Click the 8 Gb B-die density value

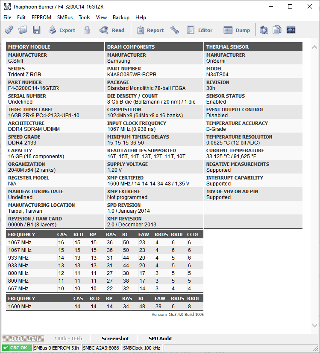coord(151,102)
